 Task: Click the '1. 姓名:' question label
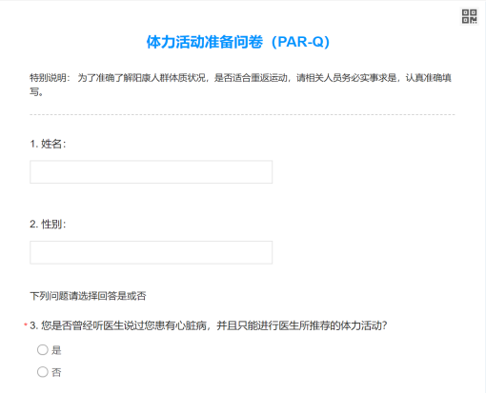click(x=48, y=144)
